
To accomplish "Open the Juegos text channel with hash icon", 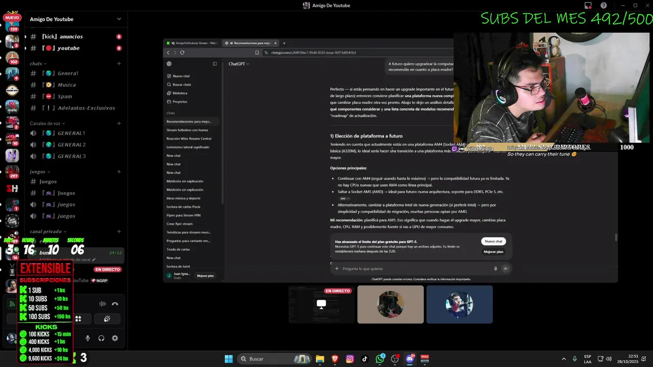I will (x=76, y=181).
